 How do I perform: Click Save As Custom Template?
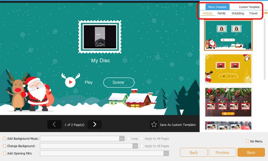[178, 125]
